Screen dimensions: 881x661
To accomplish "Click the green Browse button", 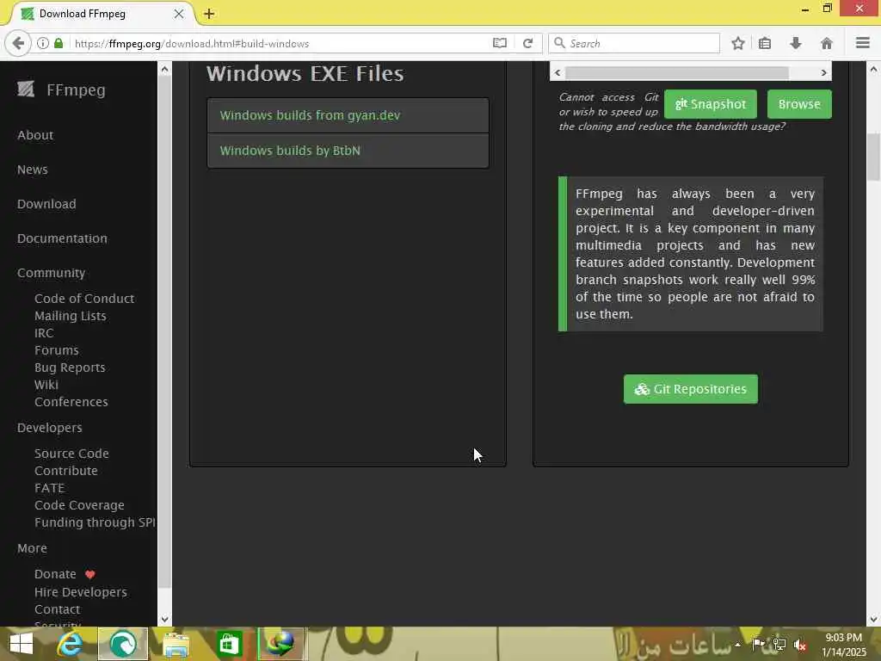I will coord(799,104).
